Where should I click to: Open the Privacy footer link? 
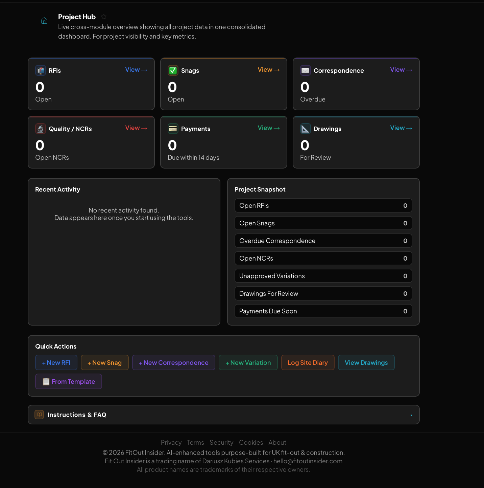coord(171,442)
